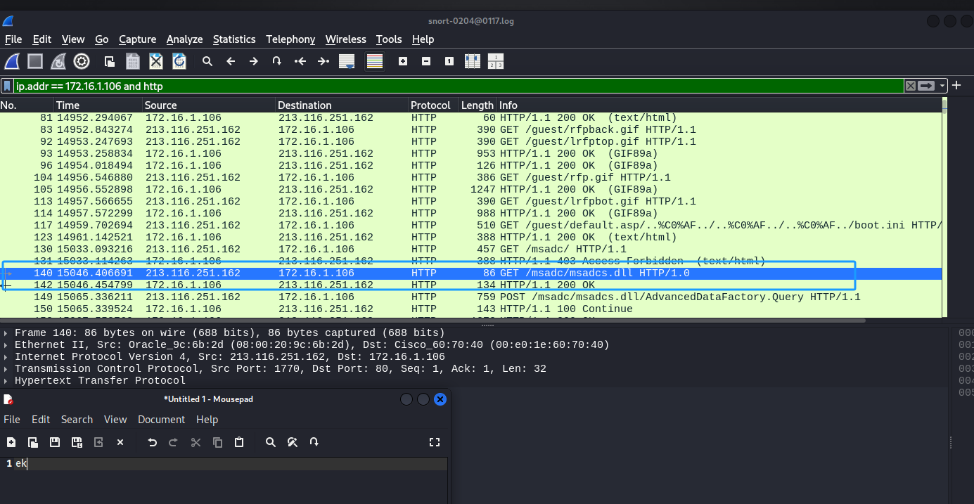Screen dimensions: 974x504
Task: Click Mousepad Save As icon
Action: [77, 442]
